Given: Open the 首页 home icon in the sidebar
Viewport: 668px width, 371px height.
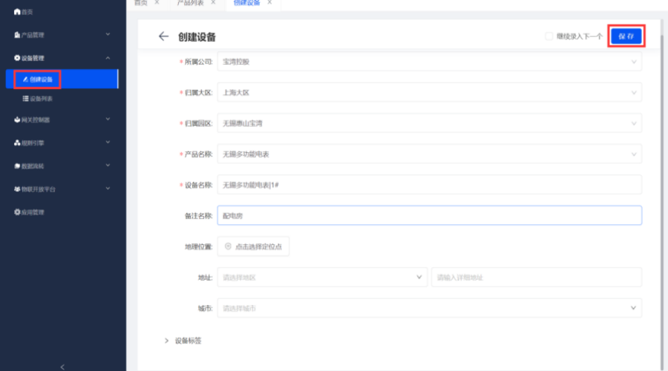Looking at the screenshot, I should pyautogui.click(x=17, y=12).
